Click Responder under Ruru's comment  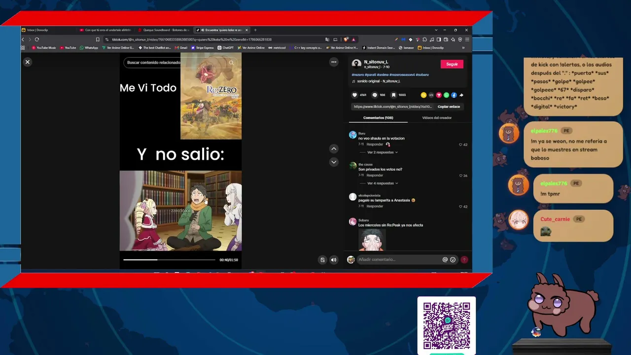point(375,144)
